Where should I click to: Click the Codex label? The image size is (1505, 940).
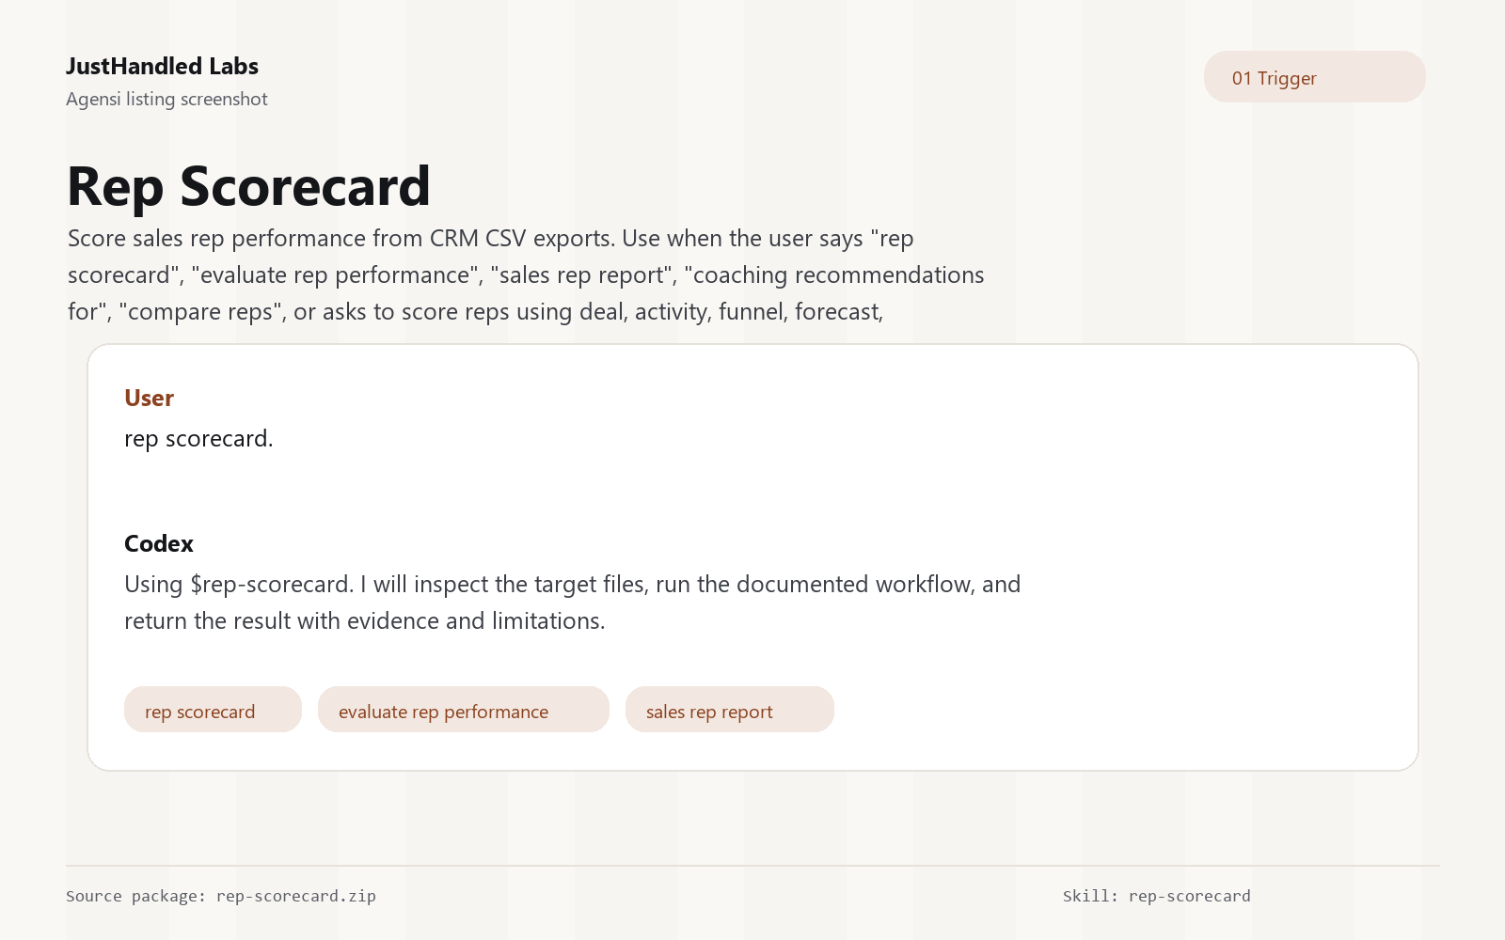tap(159, 543)
